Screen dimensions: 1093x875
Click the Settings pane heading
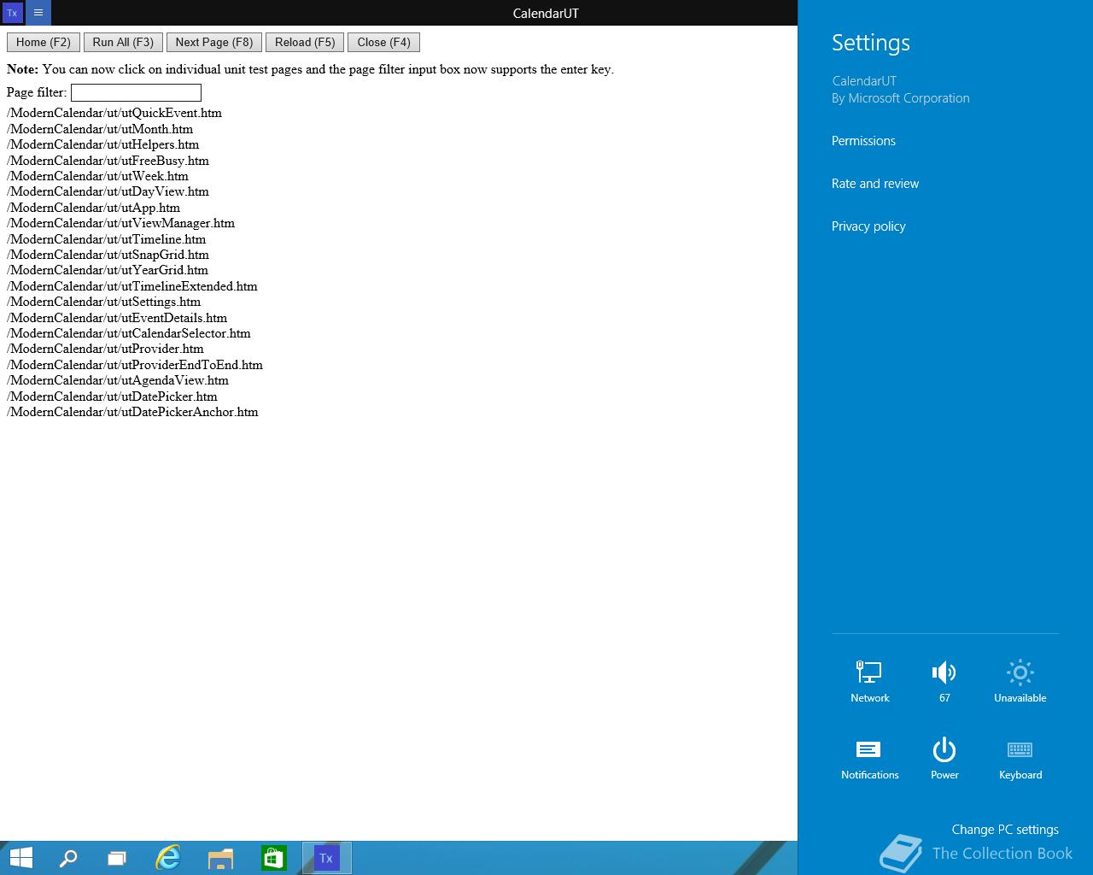click(871, 43)
